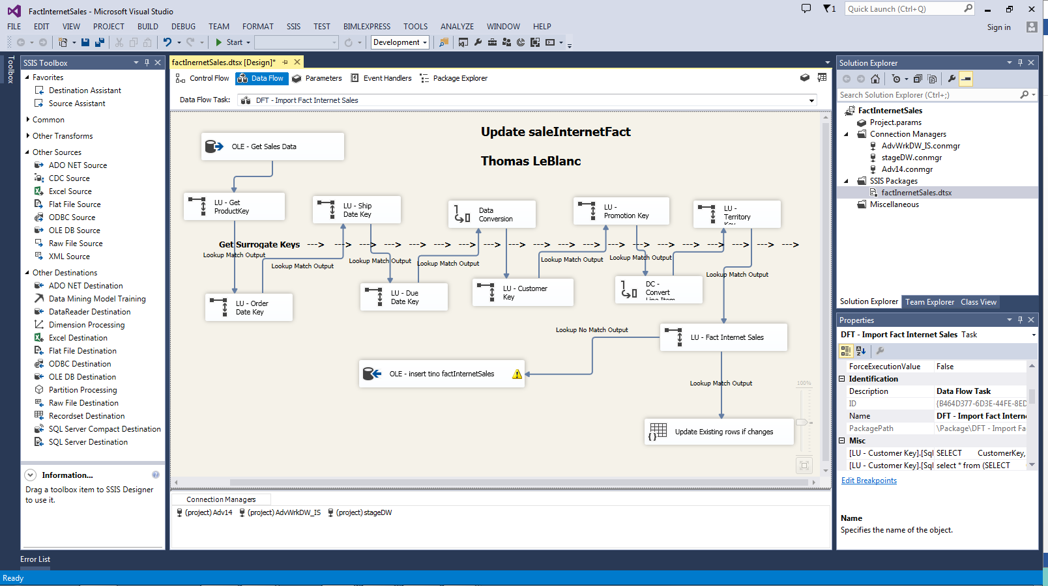Click the canvas zoom slider handle
Viewport: 1048px width, 586px height.
click(801, 423)
